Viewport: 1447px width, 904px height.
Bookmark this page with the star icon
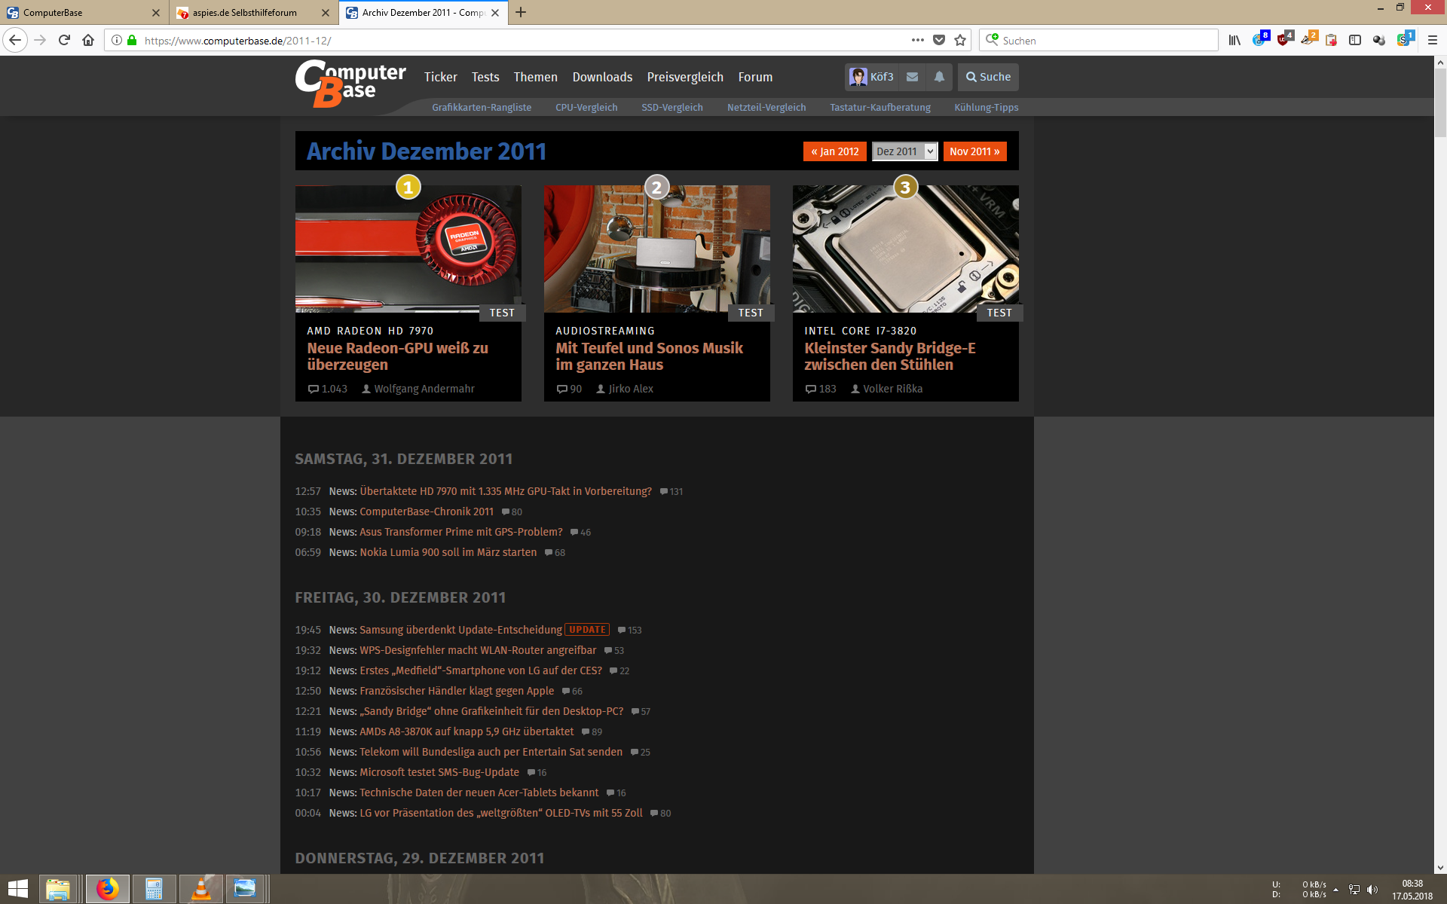point(960,41)
